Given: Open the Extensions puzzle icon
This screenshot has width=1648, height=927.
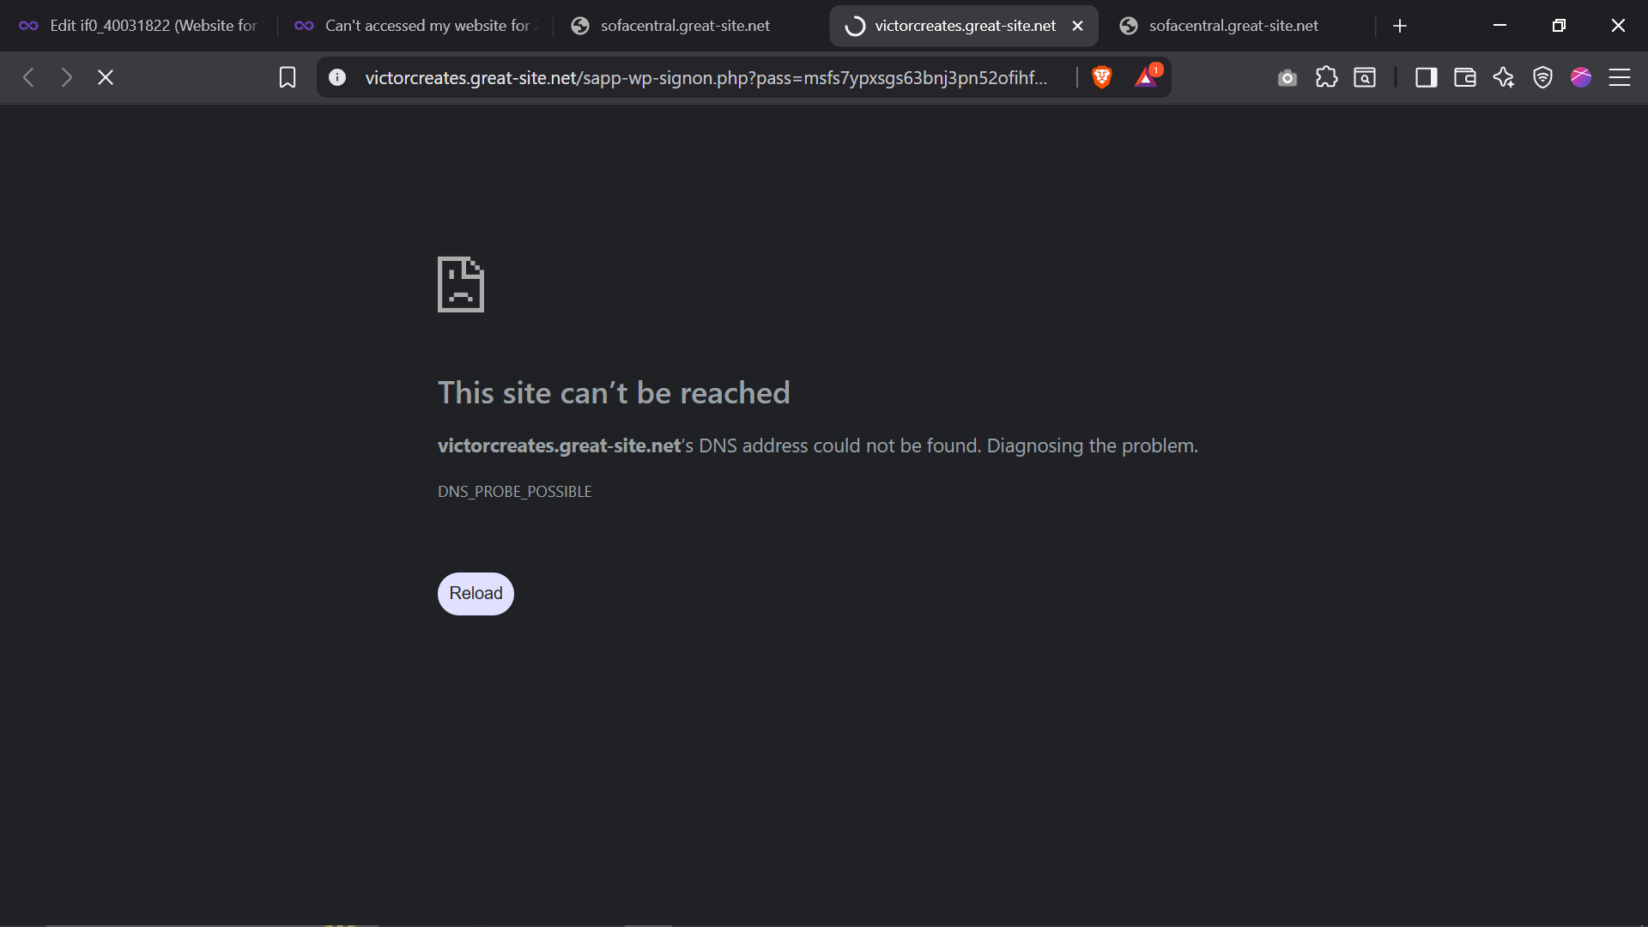Looking at the screenshot, I should (1326, 77).
